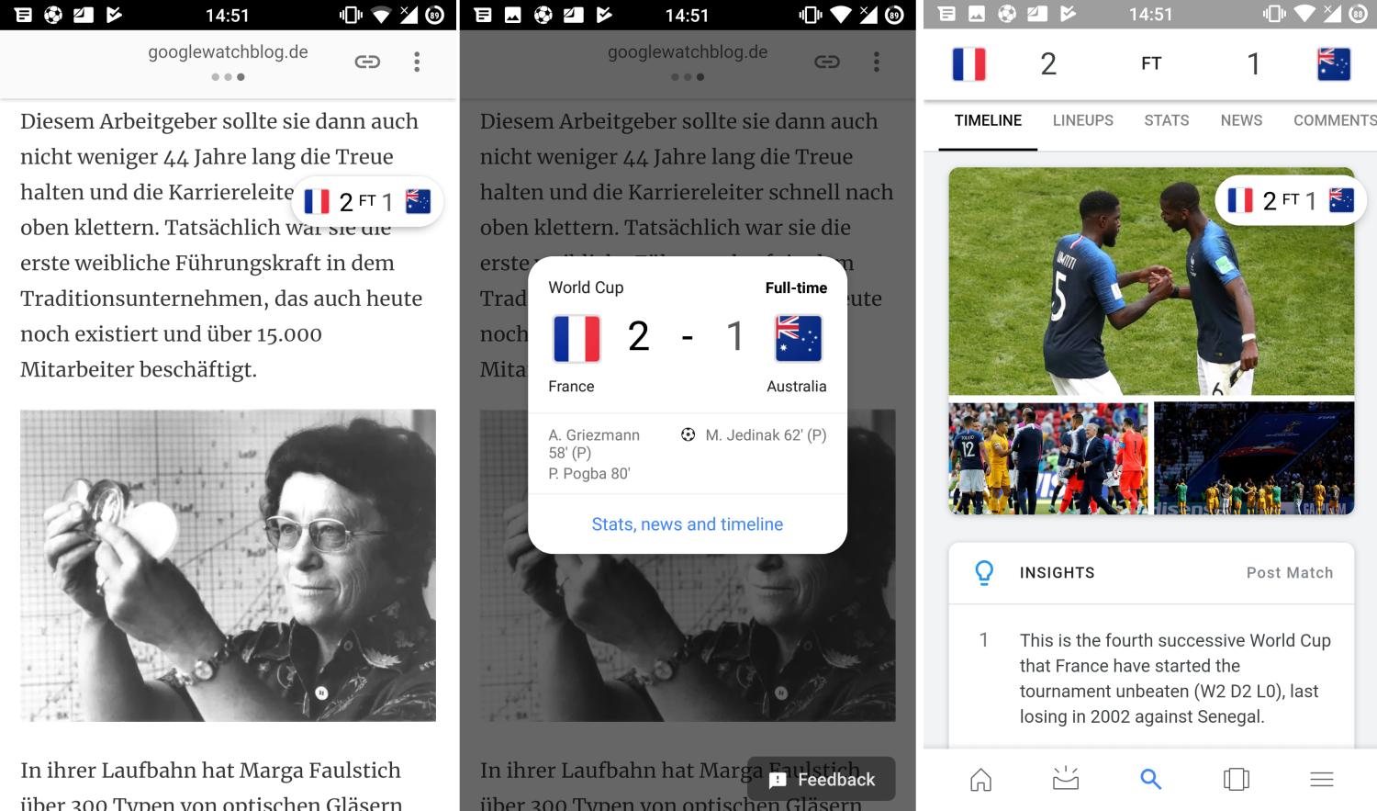Tap the Insights lightbulb icon

984,572
